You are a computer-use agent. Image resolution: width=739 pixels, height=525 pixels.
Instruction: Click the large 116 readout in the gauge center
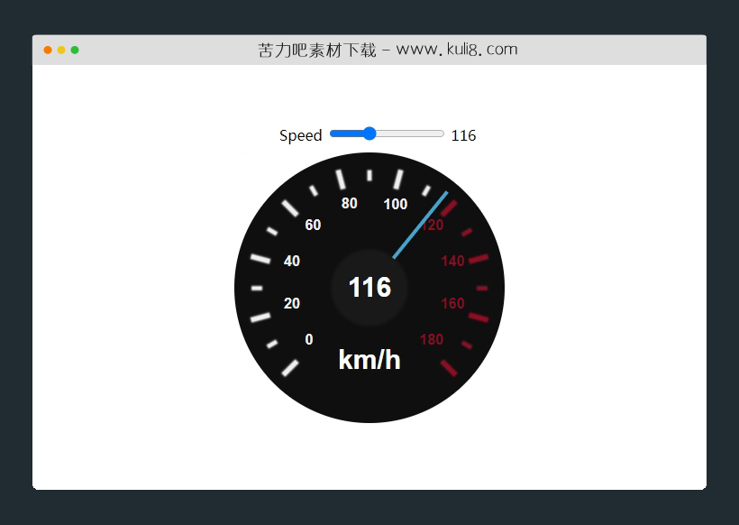point(369,288)
